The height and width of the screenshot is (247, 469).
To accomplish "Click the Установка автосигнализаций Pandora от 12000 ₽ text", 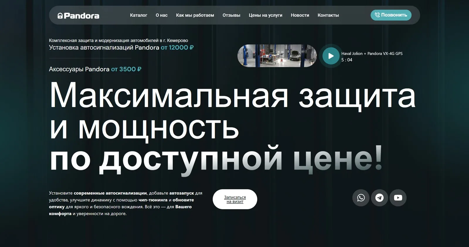I will pos(121,47).
